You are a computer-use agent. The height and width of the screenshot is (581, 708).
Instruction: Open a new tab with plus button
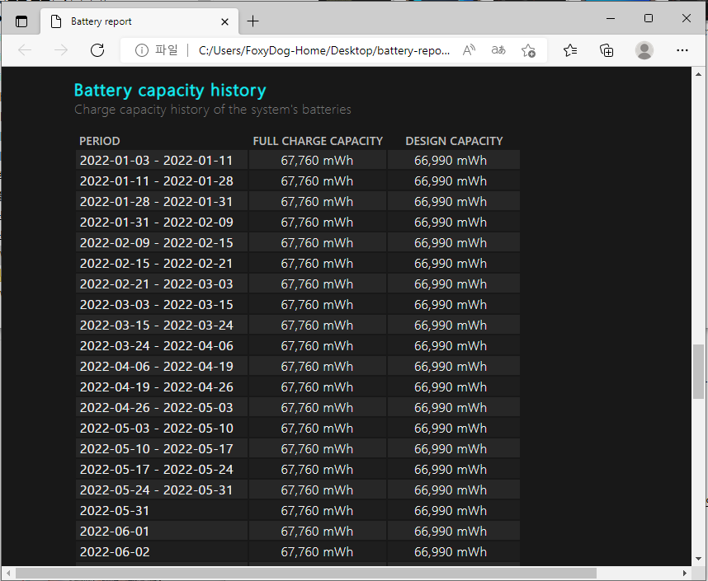coord(253,21)
